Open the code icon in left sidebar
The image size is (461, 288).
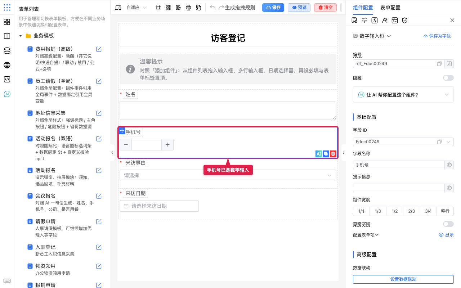coord(7,80)
